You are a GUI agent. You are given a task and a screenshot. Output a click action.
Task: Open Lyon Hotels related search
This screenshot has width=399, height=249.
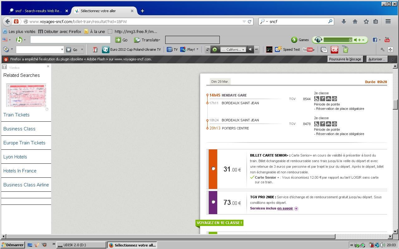coord(15,157)
